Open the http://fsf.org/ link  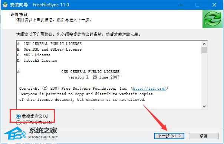(x=149, y=88)
